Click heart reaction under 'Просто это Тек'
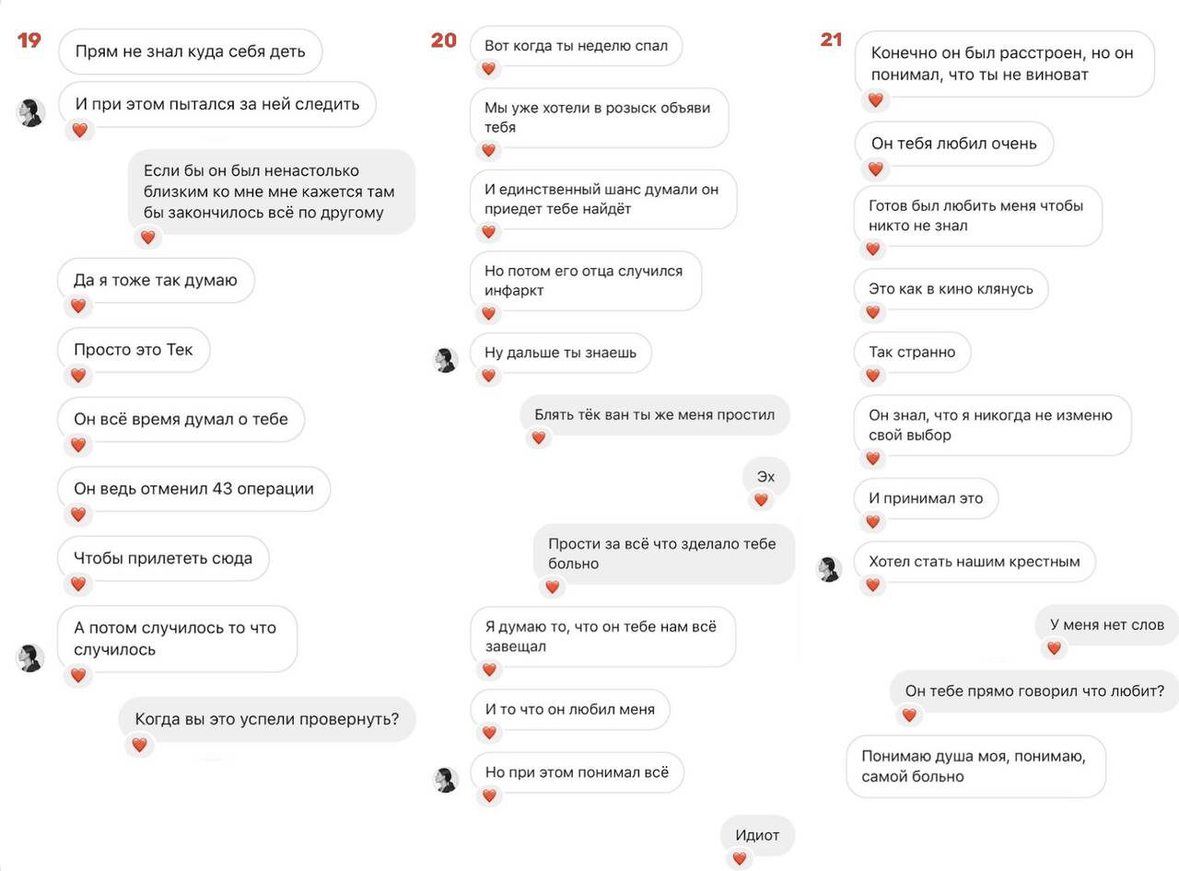This screenshot has width=1179, height=871. pyautogui.click(x=78, y=376)
